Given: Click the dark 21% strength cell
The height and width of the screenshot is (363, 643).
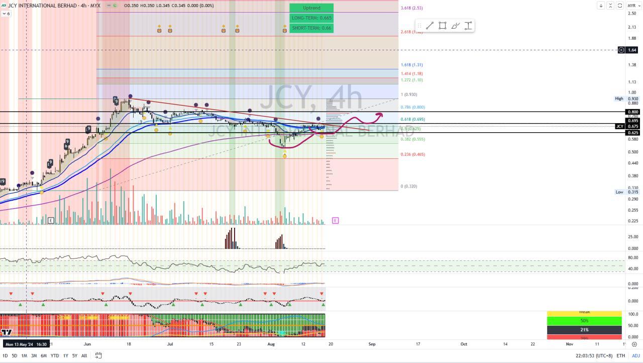Looking at the screenshot, I should click(x=584, y=330).
